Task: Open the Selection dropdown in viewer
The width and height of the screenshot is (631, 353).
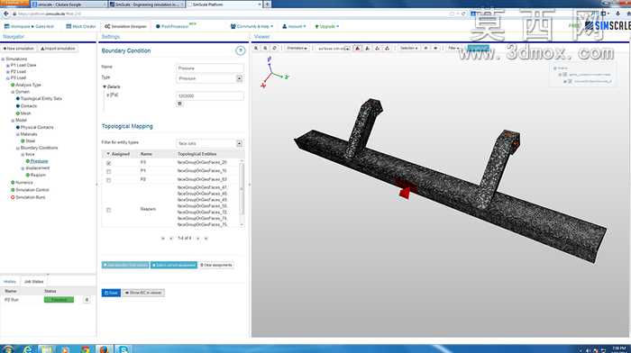Action: (x=408, y=49)
